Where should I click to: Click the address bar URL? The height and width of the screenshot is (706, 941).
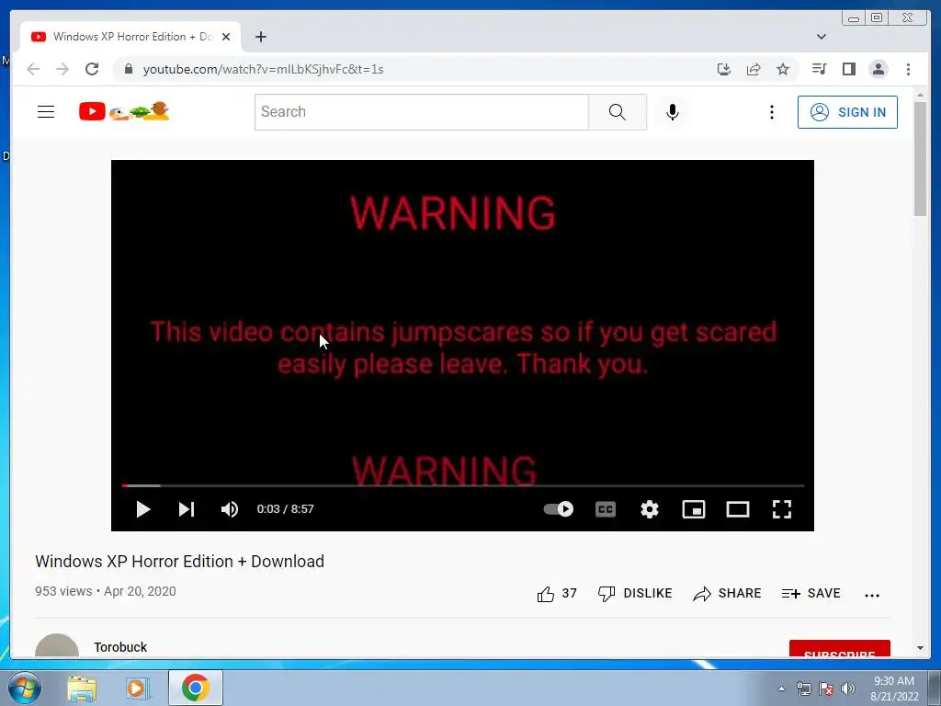[x=263, y=69]
